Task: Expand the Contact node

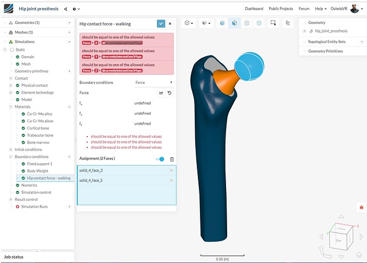Action: coord(11,78)
